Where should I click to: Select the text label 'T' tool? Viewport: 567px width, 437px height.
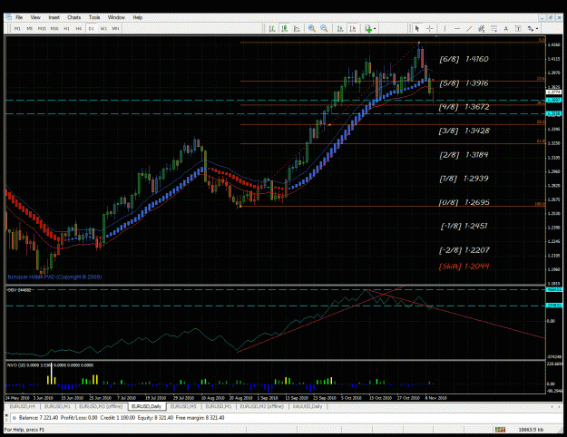coord(518,28)
